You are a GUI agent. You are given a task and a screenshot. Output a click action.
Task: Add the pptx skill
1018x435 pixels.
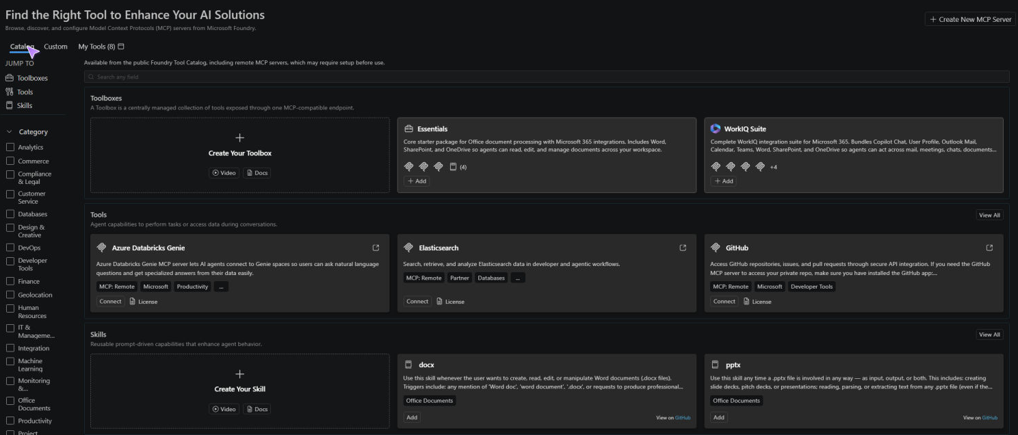[x=718, y=417]
